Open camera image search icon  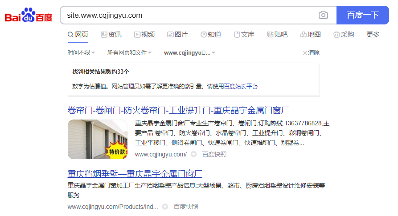coord(323,15)
